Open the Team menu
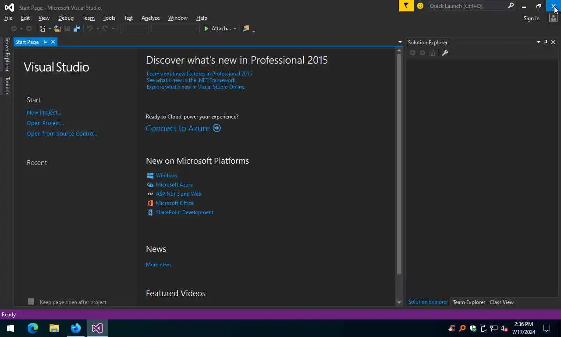The height and width of the screenshot is (337, 561). pos(89,18)
